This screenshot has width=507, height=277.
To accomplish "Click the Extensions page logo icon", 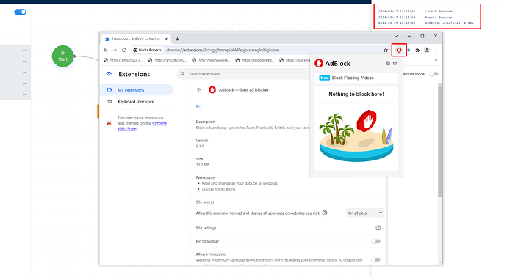I will pos(109,74).
